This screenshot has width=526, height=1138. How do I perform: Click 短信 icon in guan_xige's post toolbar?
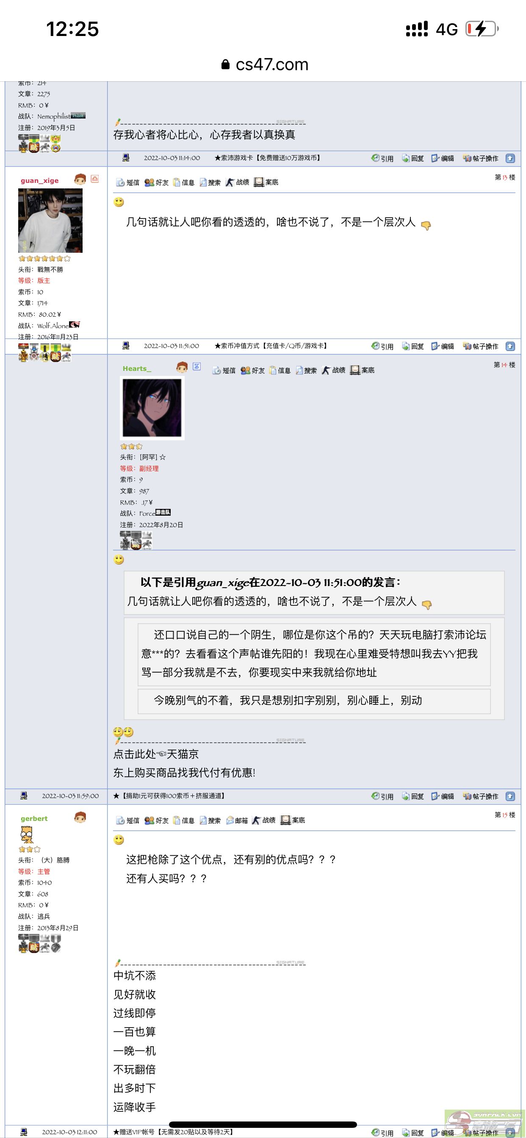click(127, 182)
